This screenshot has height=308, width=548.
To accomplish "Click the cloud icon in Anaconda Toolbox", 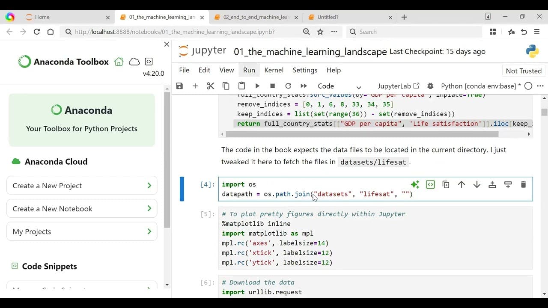I will [x=134, y=62].
